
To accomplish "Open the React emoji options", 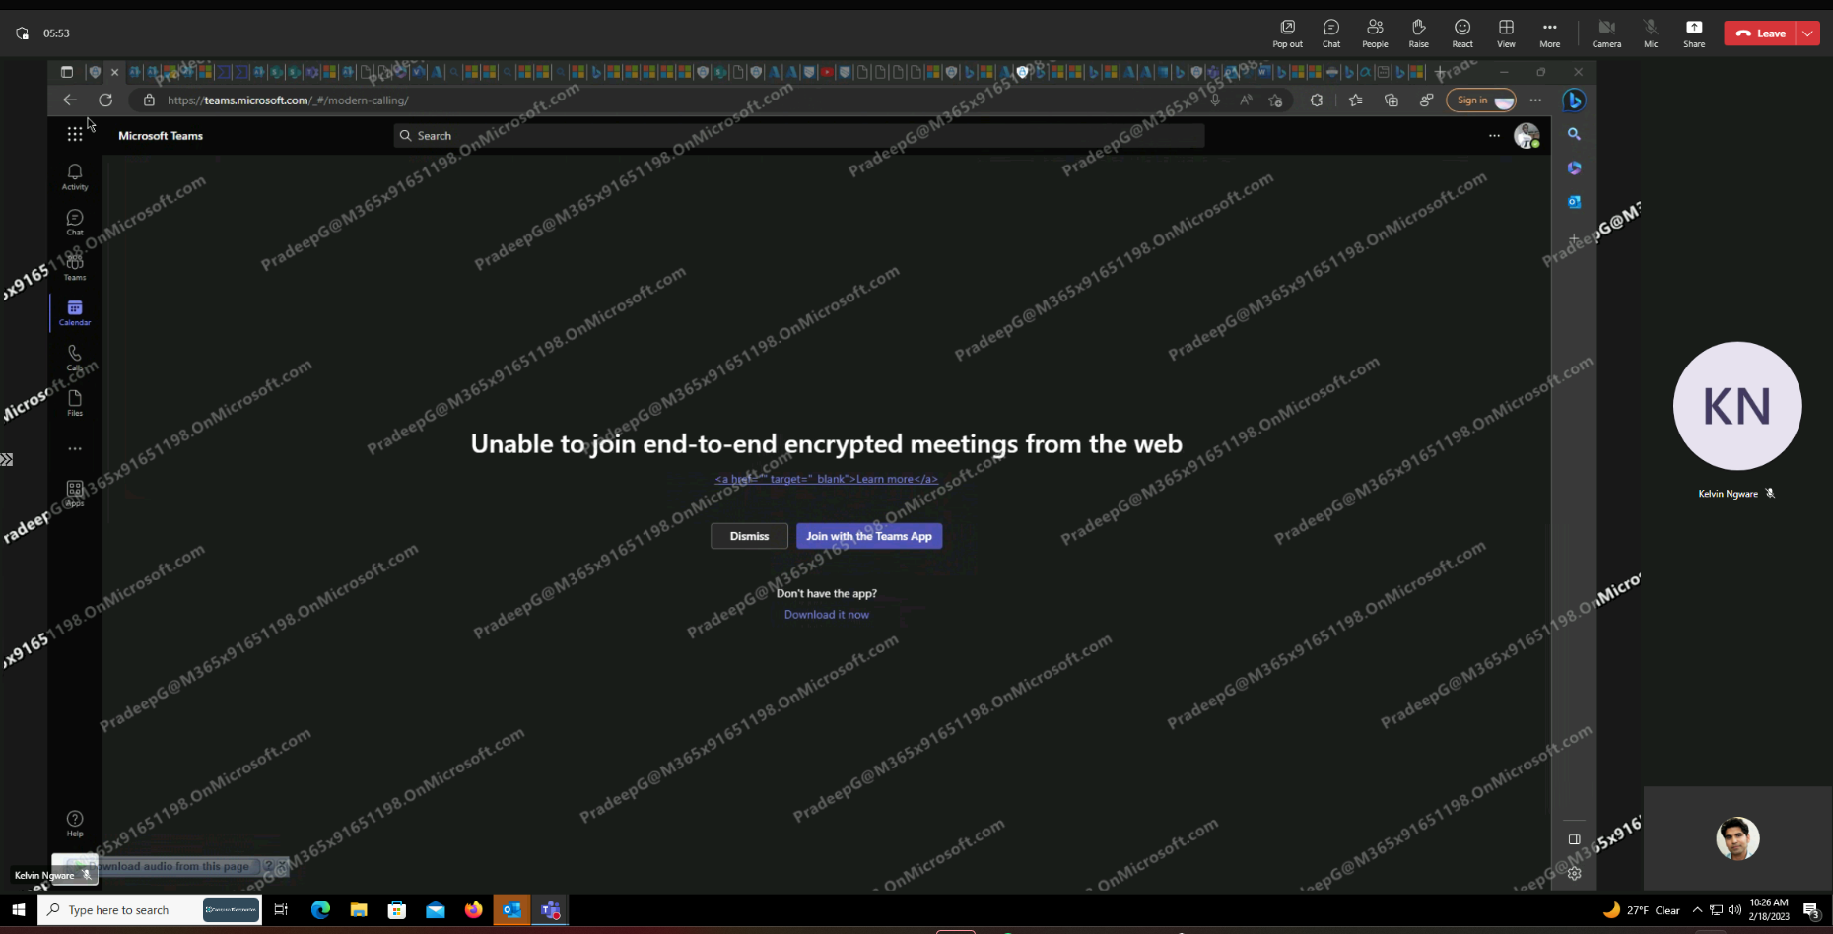I will [1462, 33].
